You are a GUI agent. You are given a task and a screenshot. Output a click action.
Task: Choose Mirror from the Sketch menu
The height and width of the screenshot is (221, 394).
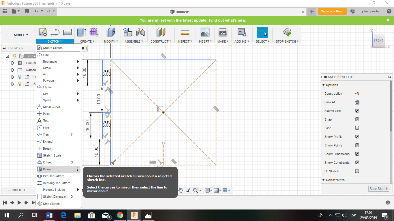pyautogui.click(x=59, y=169)
